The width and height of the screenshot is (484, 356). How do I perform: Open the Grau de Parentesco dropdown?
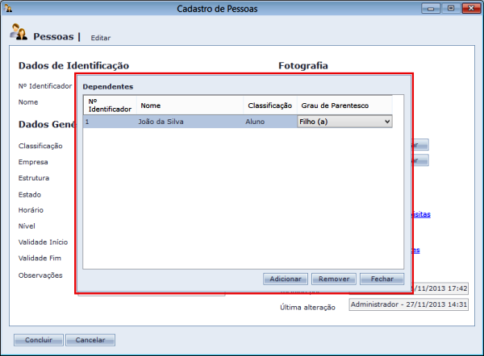344,121
